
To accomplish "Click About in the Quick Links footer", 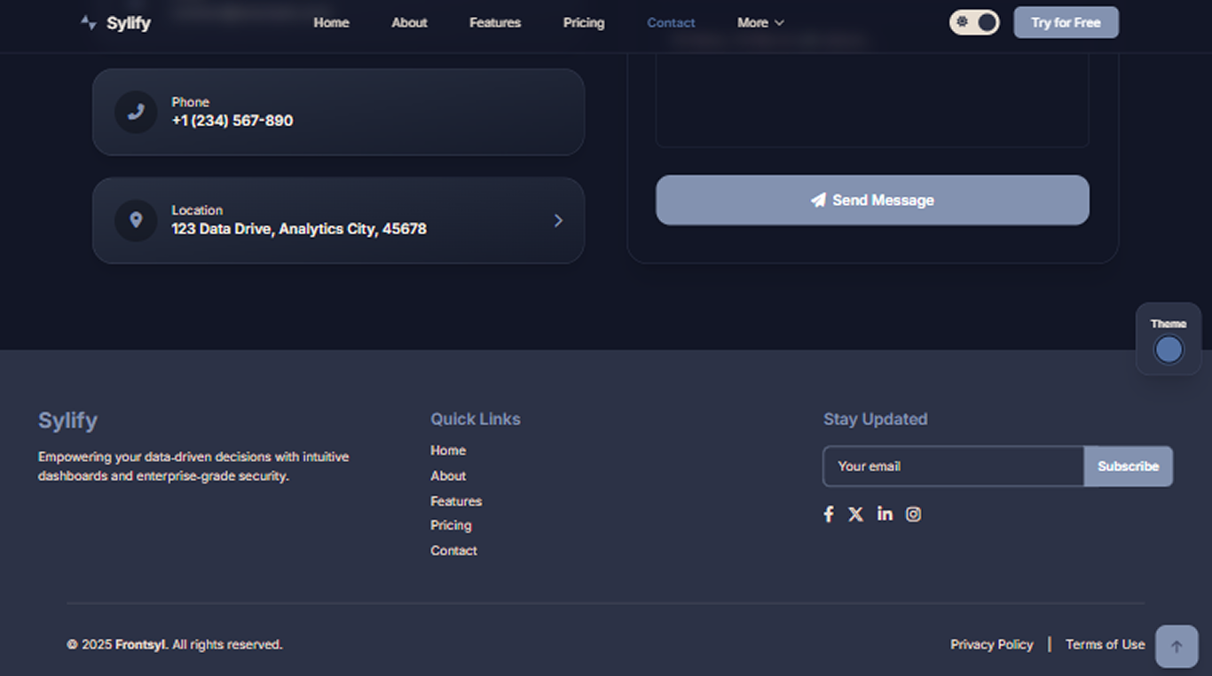I will tap(448, 476).
